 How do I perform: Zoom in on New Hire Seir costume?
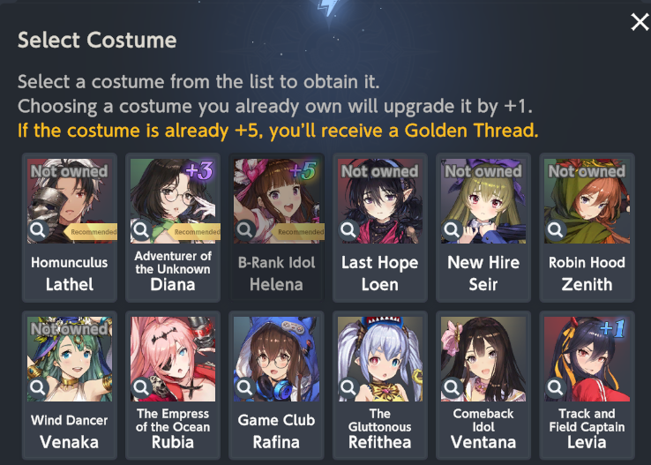[453, 229]
